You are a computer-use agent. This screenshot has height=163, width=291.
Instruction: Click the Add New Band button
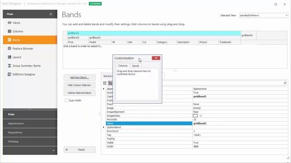click(x=80, y=77)
